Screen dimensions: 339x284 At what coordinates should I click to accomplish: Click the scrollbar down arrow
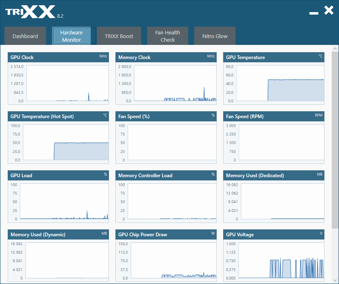(x=335, y=280)
